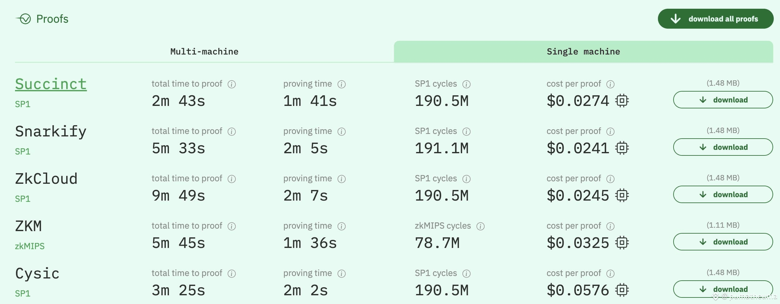Screen dimensions: 780x304
Task: Click the Snarkify total time value 5m 33s
Action: [178, 148]
